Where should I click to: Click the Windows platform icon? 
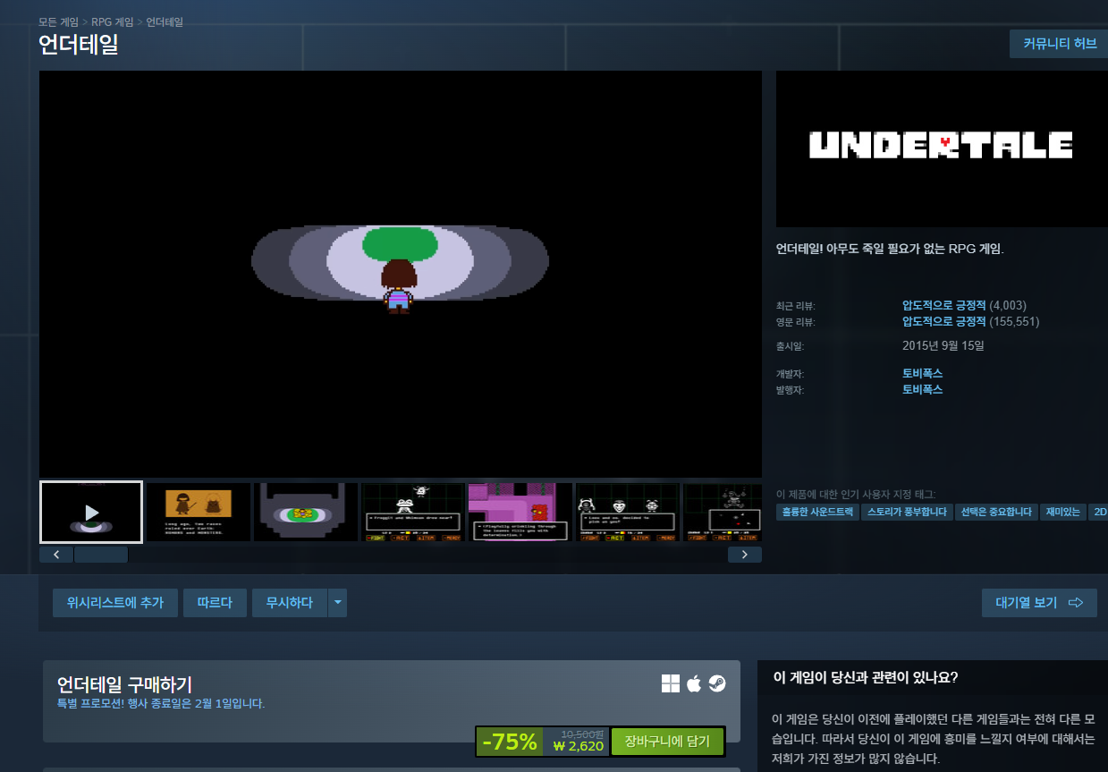[x=669, y=683]
